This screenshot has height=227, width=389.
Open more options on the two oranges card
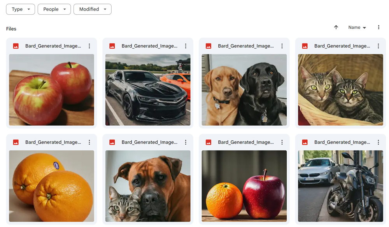[x=89, y=142]
